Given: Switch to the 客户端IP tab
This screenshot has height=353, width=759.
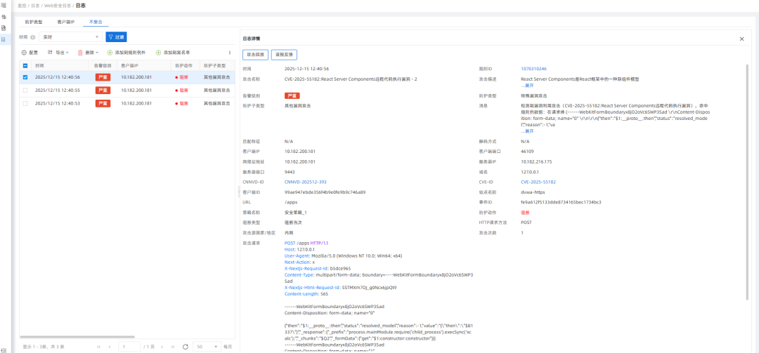Looking at the screenshot, I should [x=65, y=22].
